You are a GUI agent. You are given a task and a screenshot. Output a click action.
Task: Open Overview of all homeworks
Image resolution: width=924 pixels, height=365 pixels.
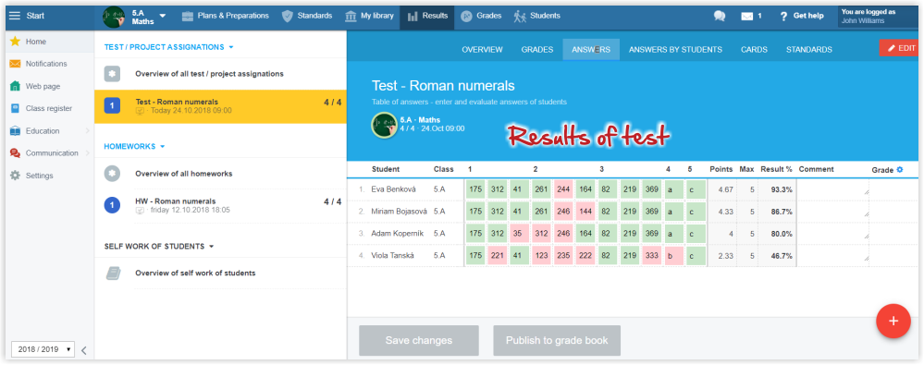click(x=183, y=174)
